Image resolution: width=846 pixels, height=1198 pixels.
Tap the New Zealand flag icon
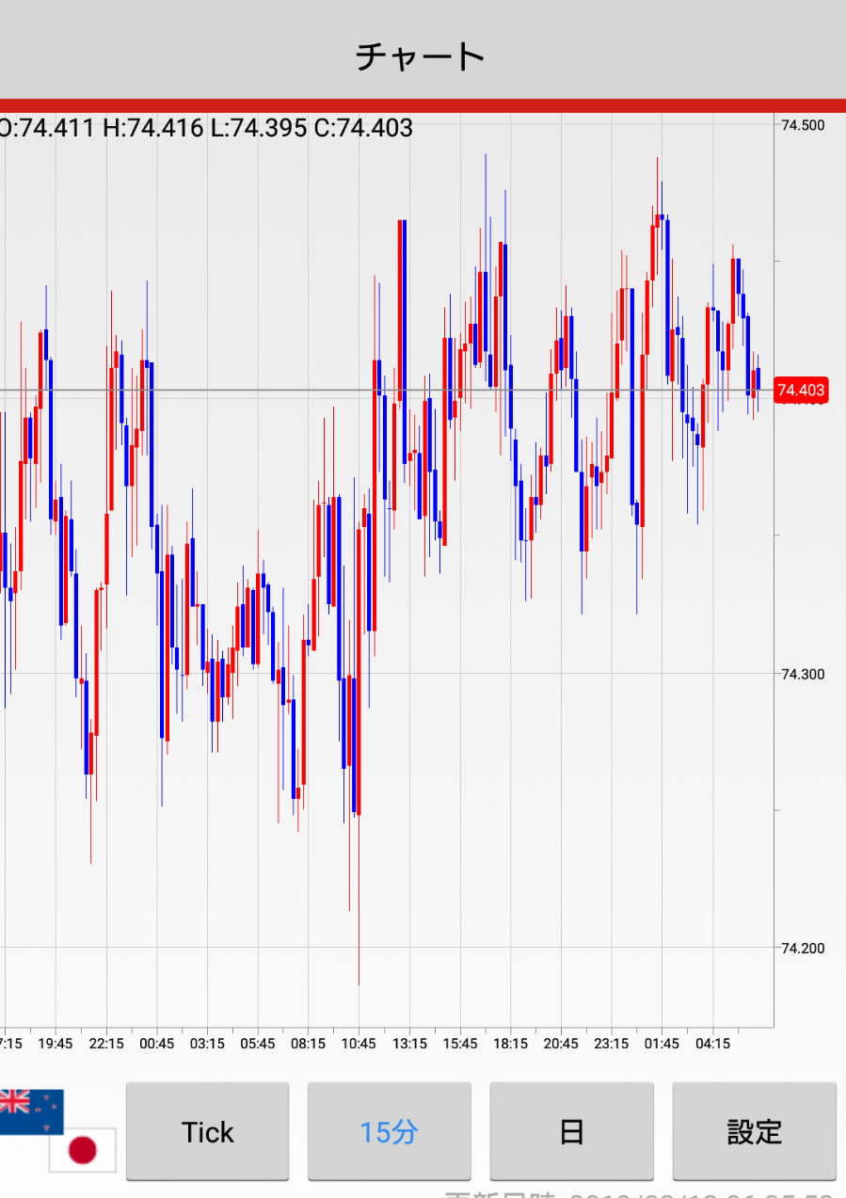coord(31,1111)
